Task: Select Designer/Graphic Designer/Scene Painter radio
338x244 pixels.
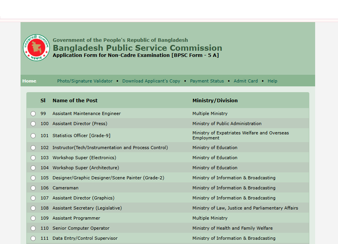Action: point(33,178)
